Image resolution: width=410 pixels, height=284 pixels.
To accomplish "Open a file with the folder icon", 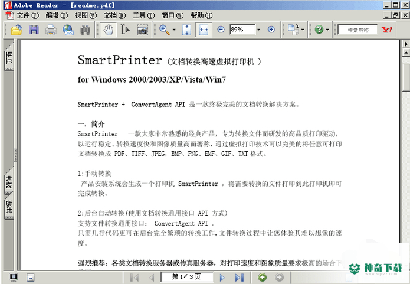I will pyautogui.click(x=17, y=30).
